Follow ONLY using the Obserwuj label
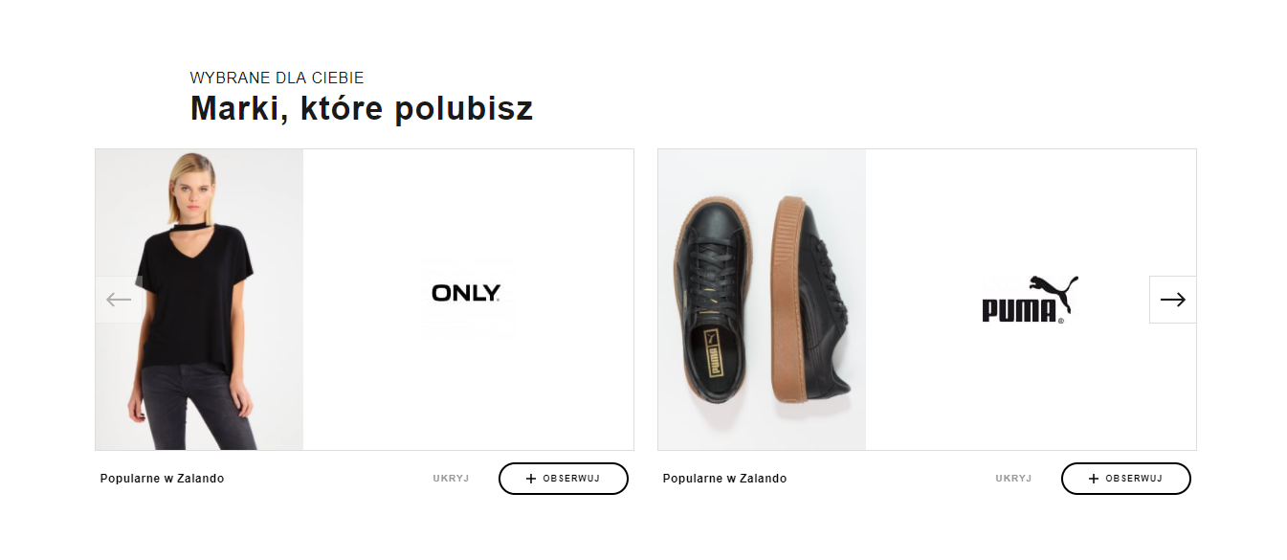The width and height of the screenshot is (1287, 560). [571, 479]
